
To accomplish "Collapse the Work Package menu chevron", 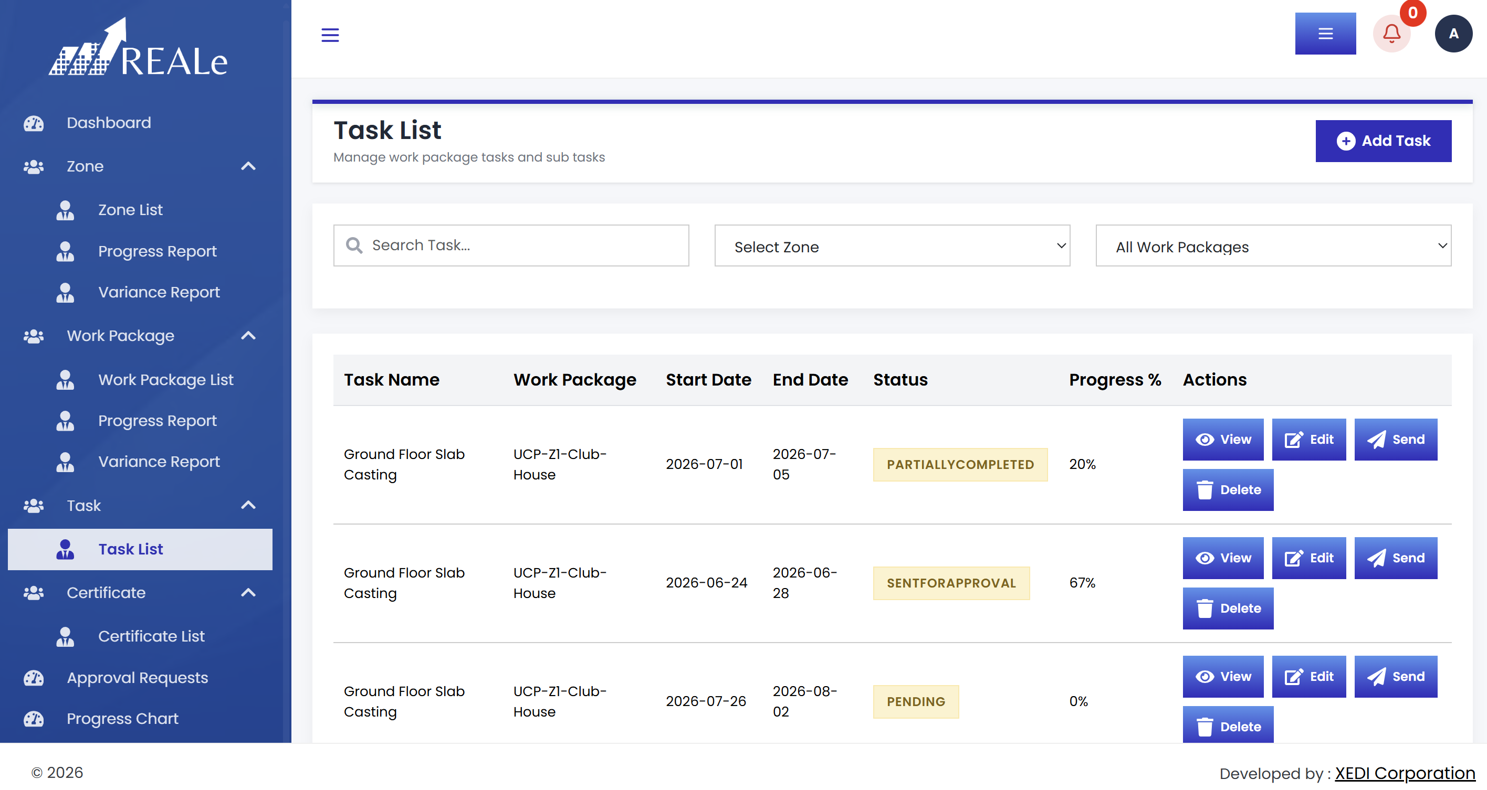I will (x=248, y=336).
